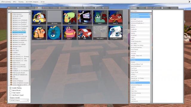
Task: Collapse the Posing tool category header
Action: [140, 60]
